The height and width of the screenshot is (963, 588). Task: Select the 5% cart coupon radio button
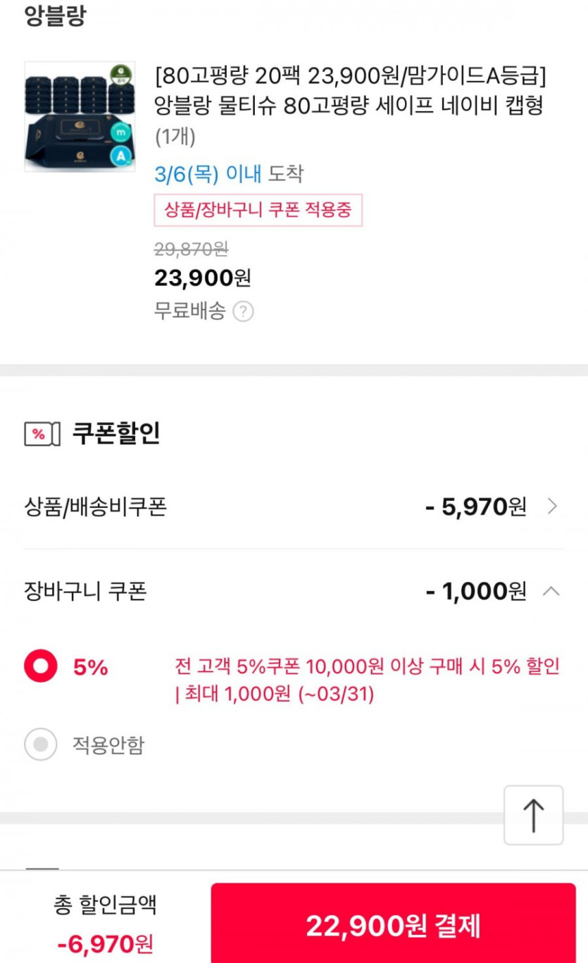tap(41, 666)
